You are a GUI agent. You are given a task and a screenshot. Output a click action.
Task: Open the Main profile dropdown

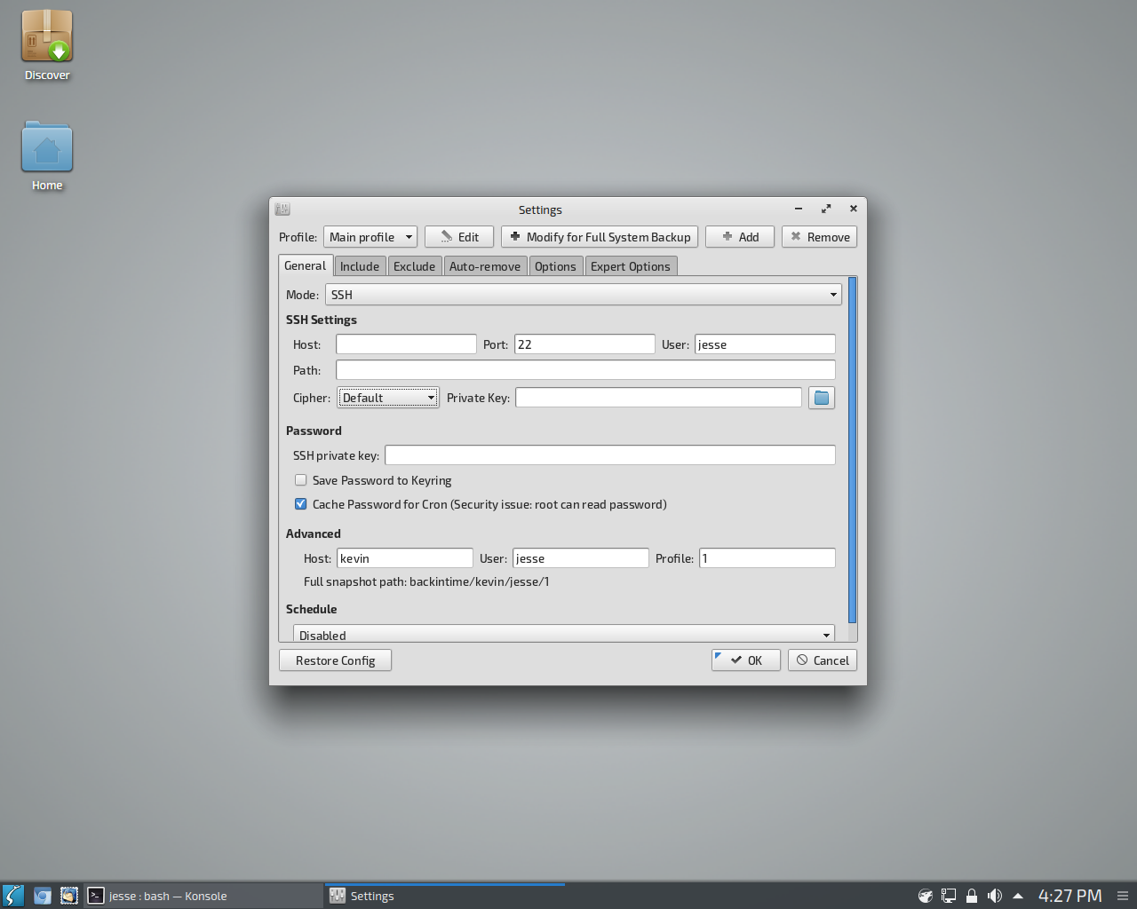tap(370, 237)
